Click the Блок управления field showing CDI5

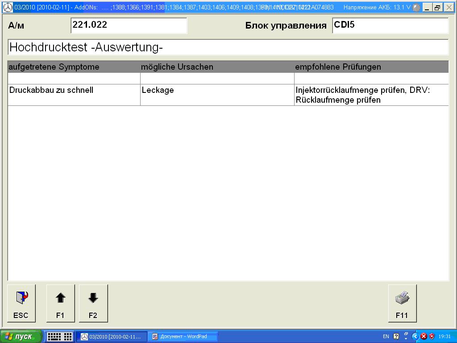click(x=390, y=25)
